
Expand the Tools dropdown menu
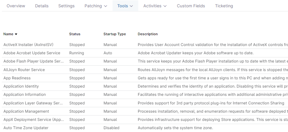(x=125, y=6)
